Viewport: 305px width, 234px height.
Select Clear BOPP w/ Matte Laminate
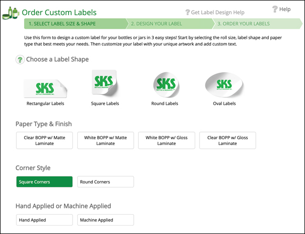pos(45,140)
